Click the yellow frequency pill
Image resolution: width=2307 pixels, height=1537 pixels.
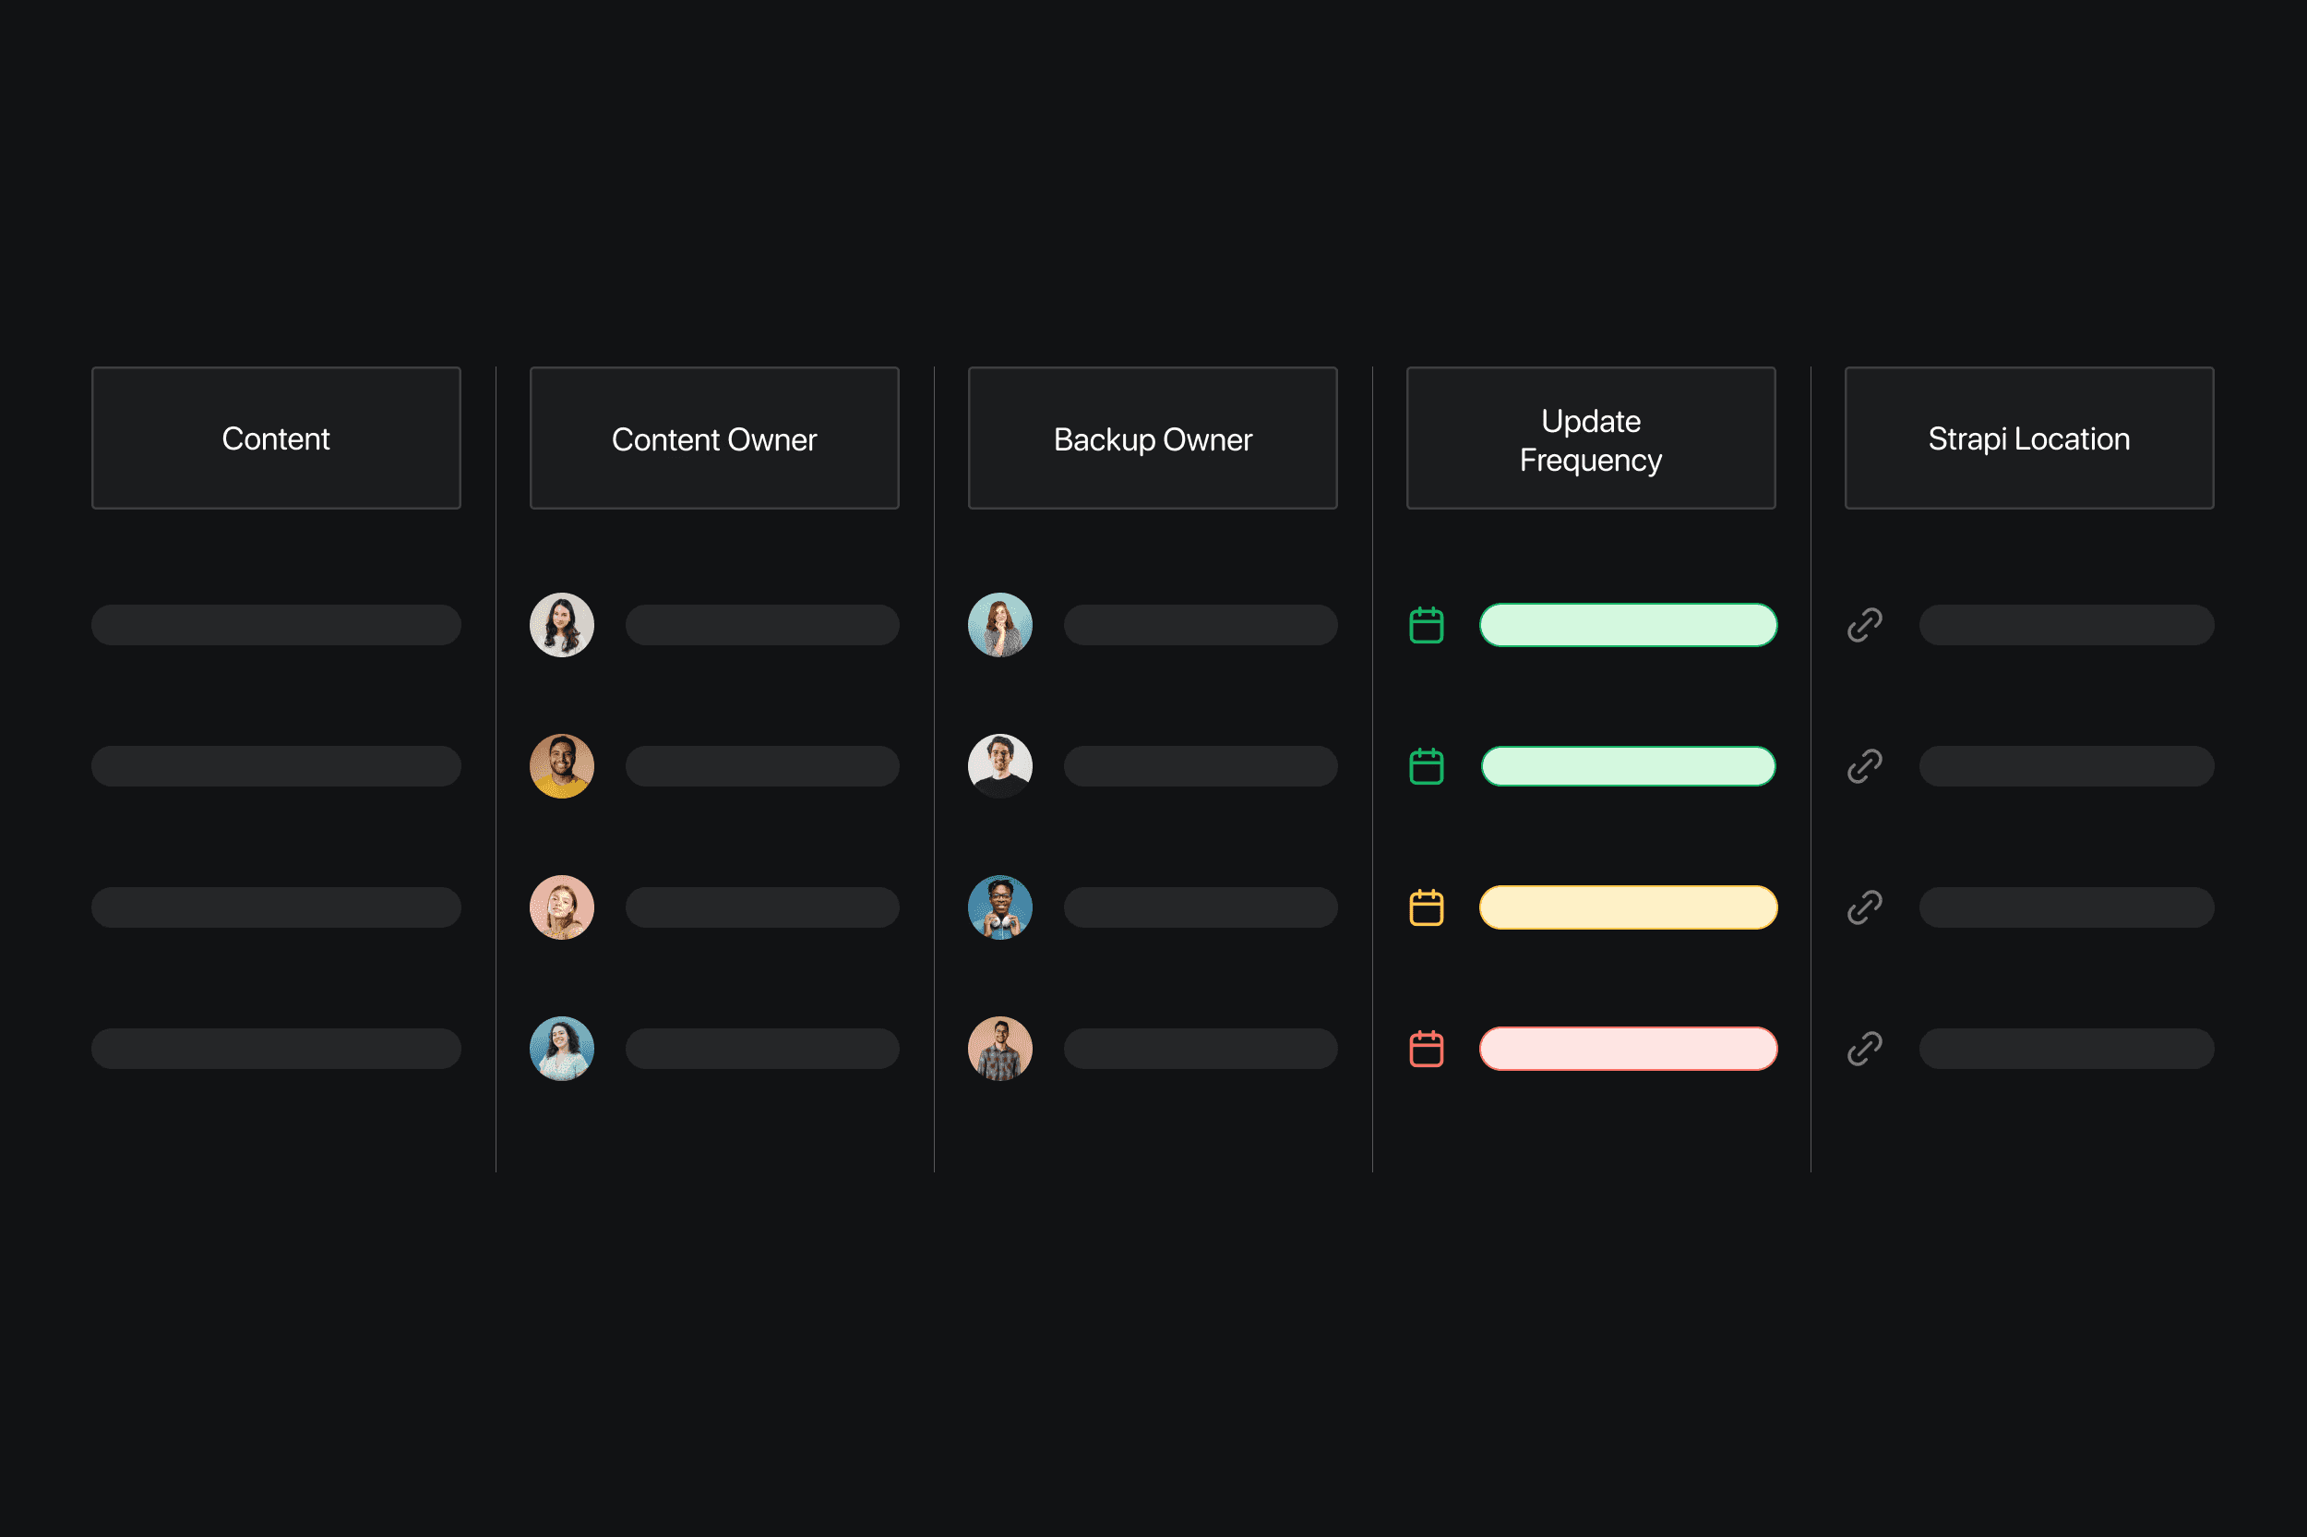click(x=1628, y=907)
